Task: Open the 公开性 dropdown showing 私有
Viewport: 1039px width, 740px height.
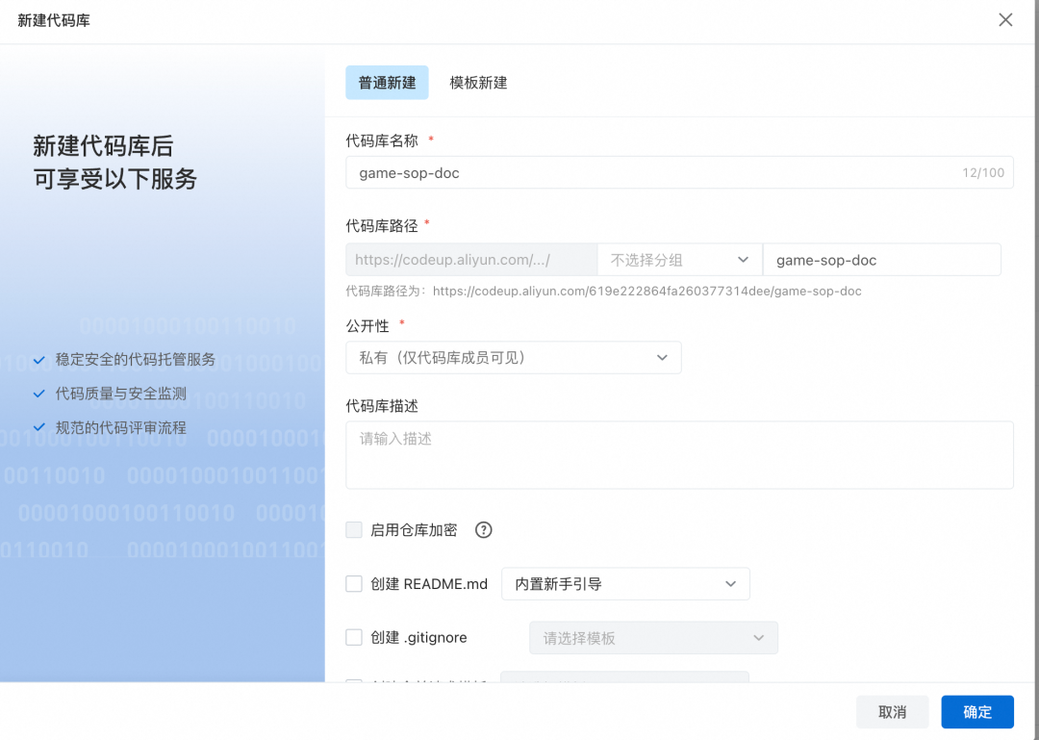Action: pos(514,357)
